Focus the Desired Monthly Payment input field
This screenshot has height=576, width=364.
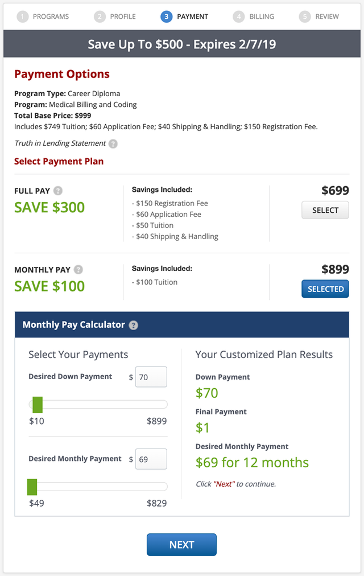[x=151, y=459]
